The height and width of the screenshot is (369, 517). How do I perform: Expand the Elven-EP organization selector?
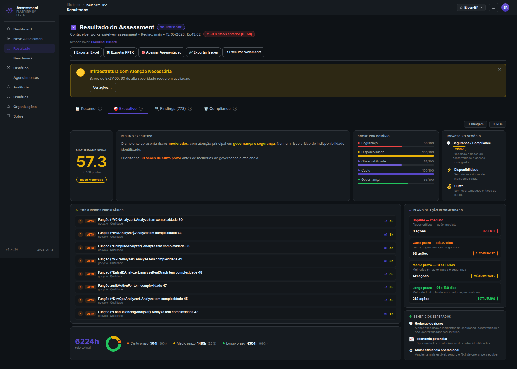coord(471,8)
